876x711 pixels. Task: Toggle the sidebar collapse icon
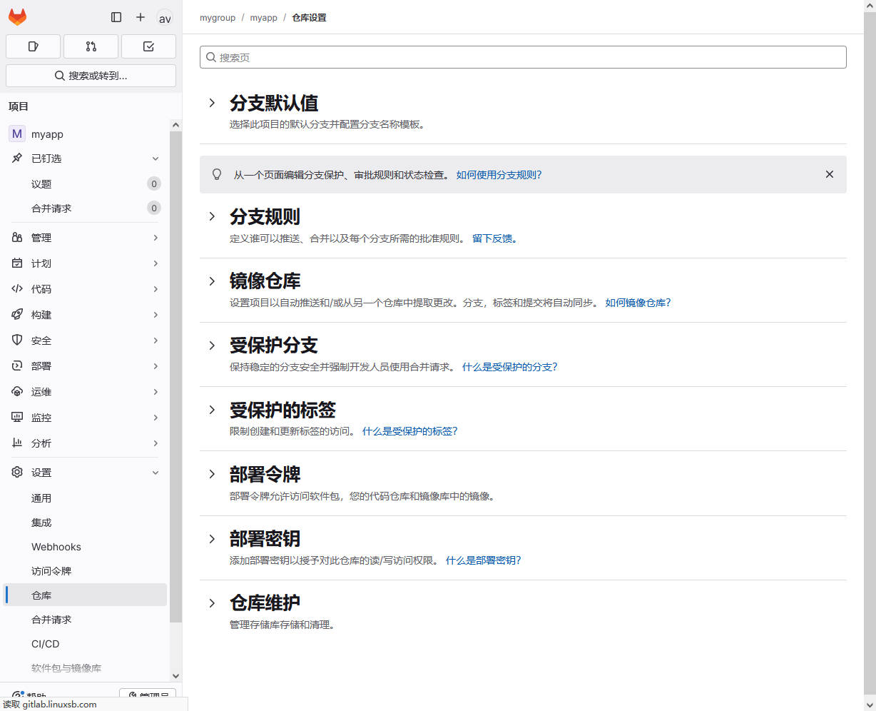pyautogui.click(x=116, y=17)
